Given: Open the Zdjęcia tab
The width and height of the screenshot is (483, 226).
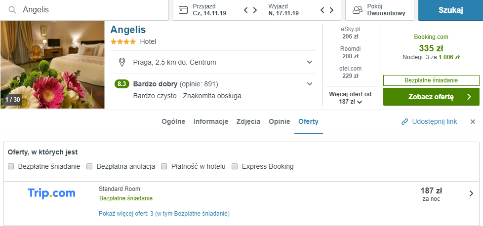Looking at the screenshot, I should (x=248, y=121).
